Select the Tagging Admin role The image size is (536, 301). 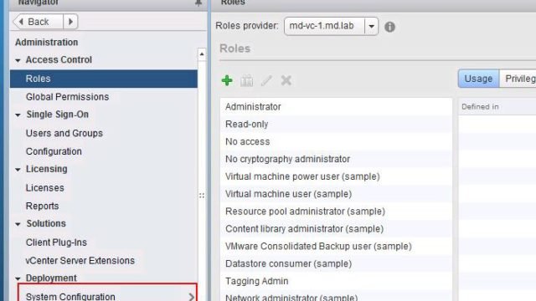(x=336, y=281)
